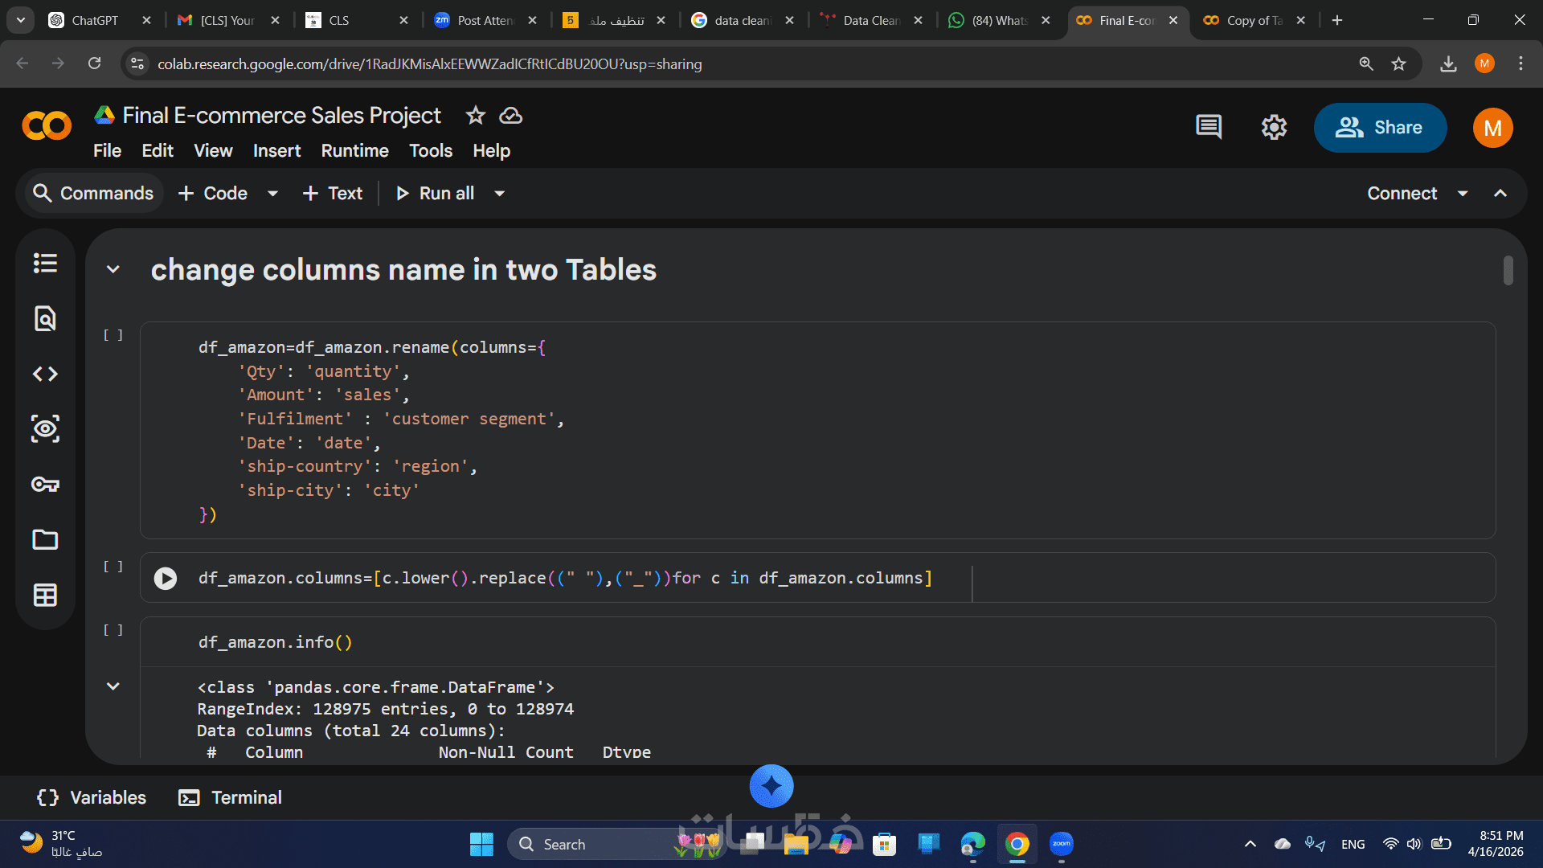
Task: Open the Files folder icon in sidebar
Action: [45, 539]
